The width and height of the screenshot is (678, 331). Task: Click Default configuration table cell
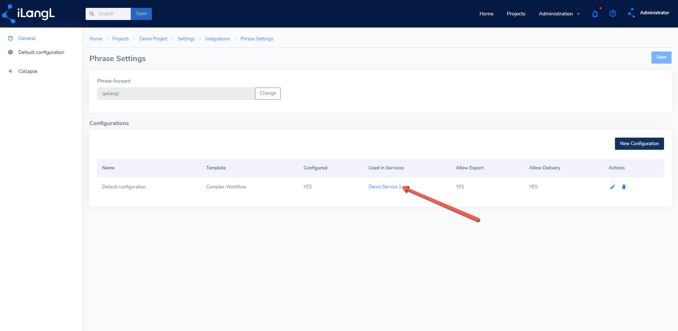tap(124, 187)
